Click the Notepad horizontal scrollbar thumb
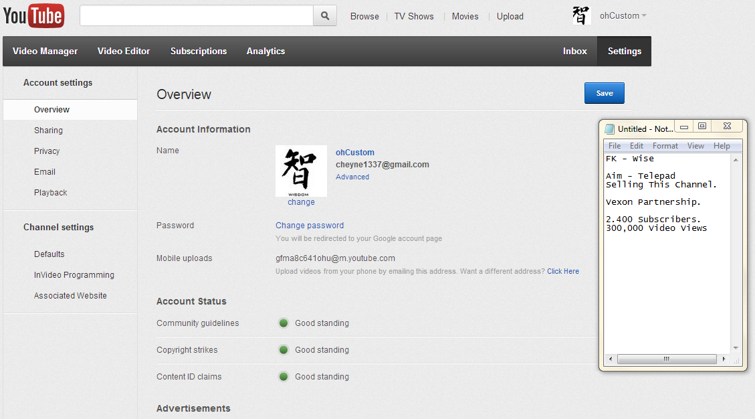Image resolution: width=755 pixels, height=419 pixels. pos(667,359)
